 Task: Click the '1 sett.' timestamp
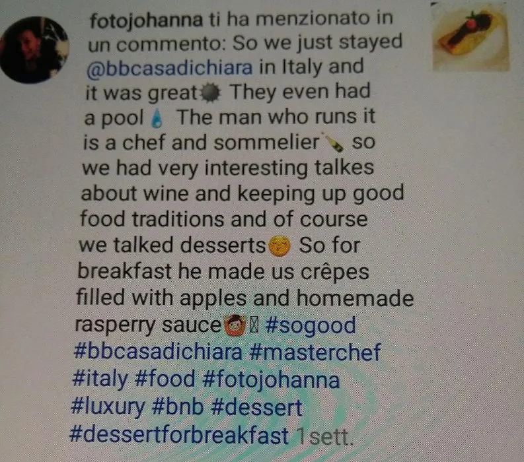(x=325, y=437)
